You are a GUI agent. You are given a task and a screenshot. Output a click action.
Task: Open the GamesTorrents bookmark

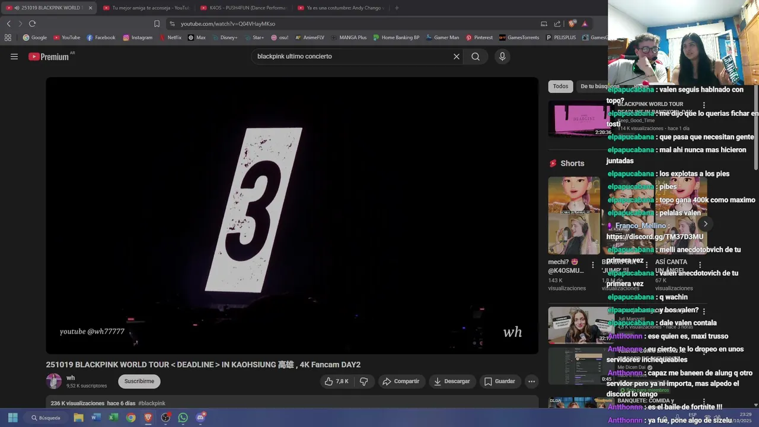[519, 37]
